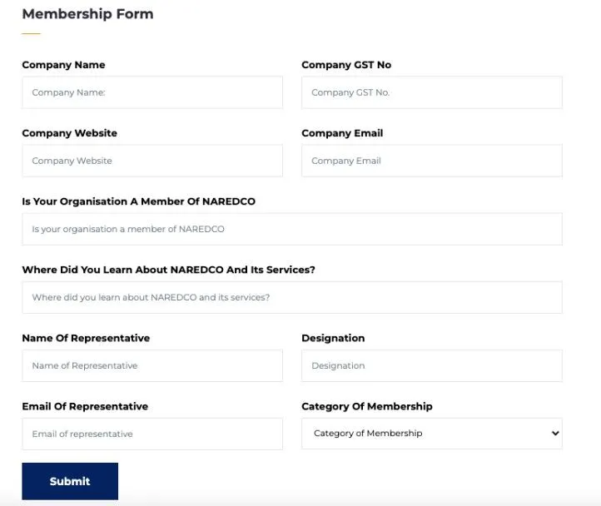Click the 'Category Of Membership' label
The width and height of the screenshot is (601, 506).
(x=367, y=406)
